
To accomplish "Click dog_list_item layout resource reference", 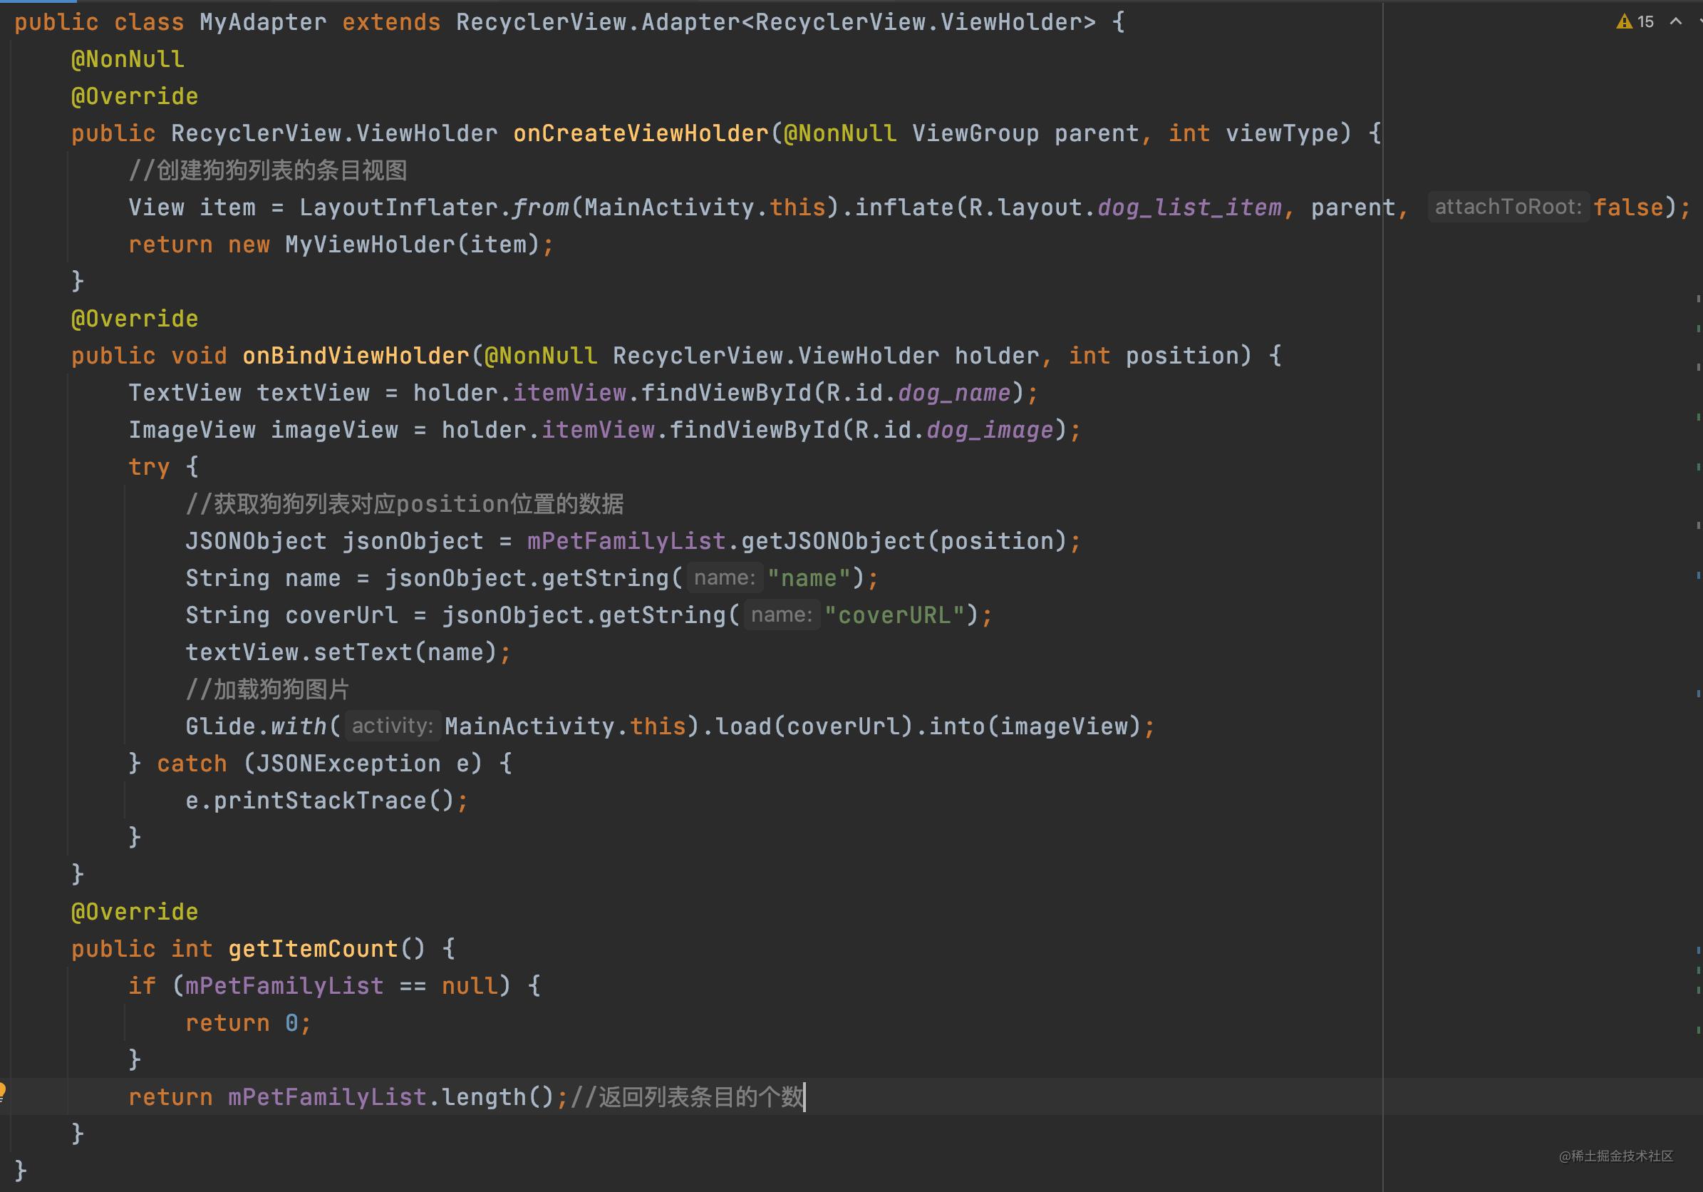I will [1189, 208].
